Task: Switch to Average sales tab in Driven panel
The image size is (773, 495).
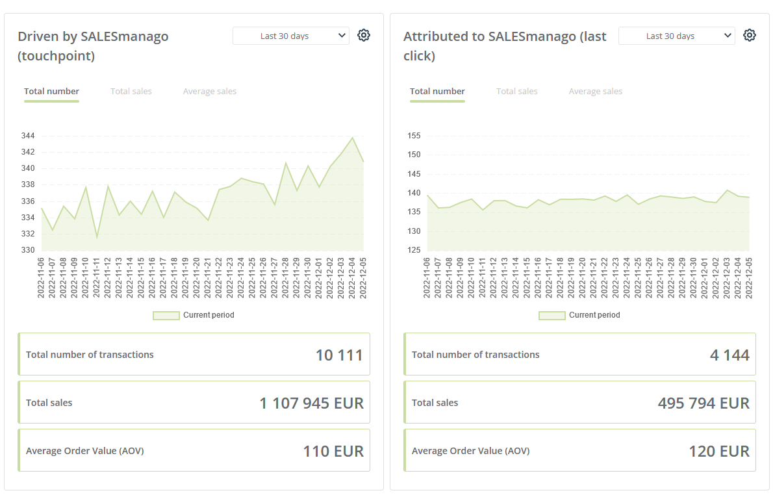Action: [x=210, y=91]
